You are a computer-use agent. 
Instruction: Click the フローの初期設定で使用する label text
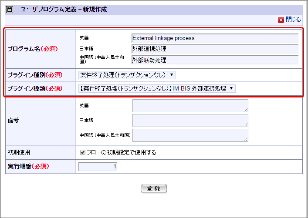tap(121, 153)
